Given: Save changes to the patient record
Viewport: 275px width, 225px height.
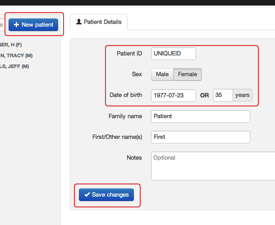Looking at the screenshot, I should [x=106, y=195].
